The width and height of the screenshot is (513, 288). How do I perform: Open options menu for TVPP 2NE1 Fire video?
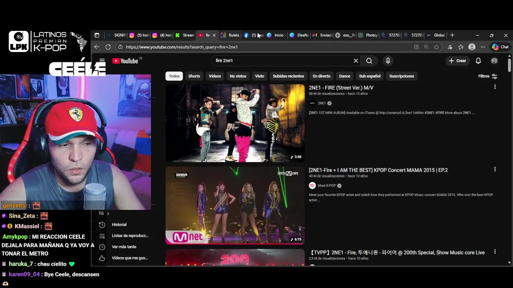tap(495, 252)
